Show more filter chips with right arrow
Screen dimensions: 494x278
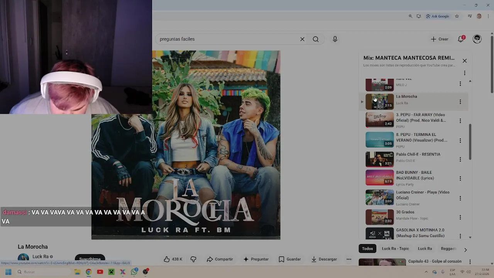point(465,250)
